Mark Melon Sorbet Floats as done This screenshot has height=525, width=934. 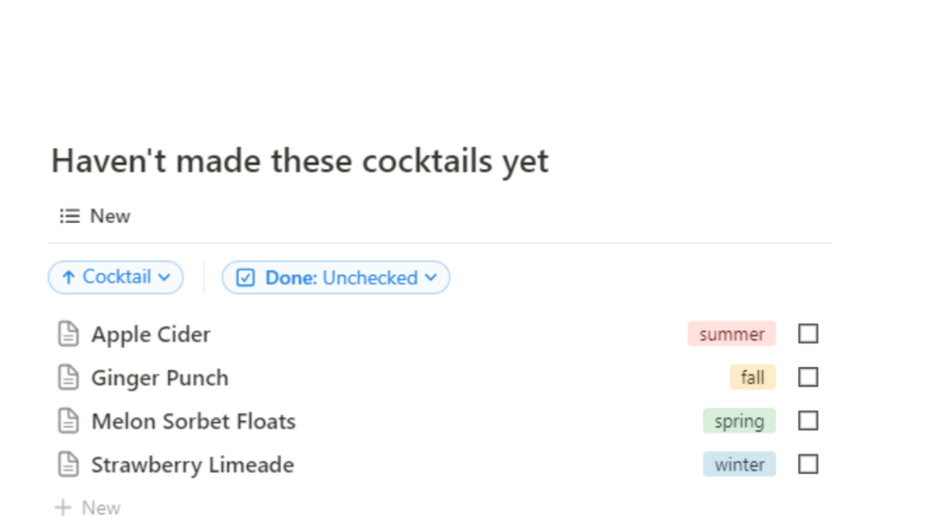point(808,421)
